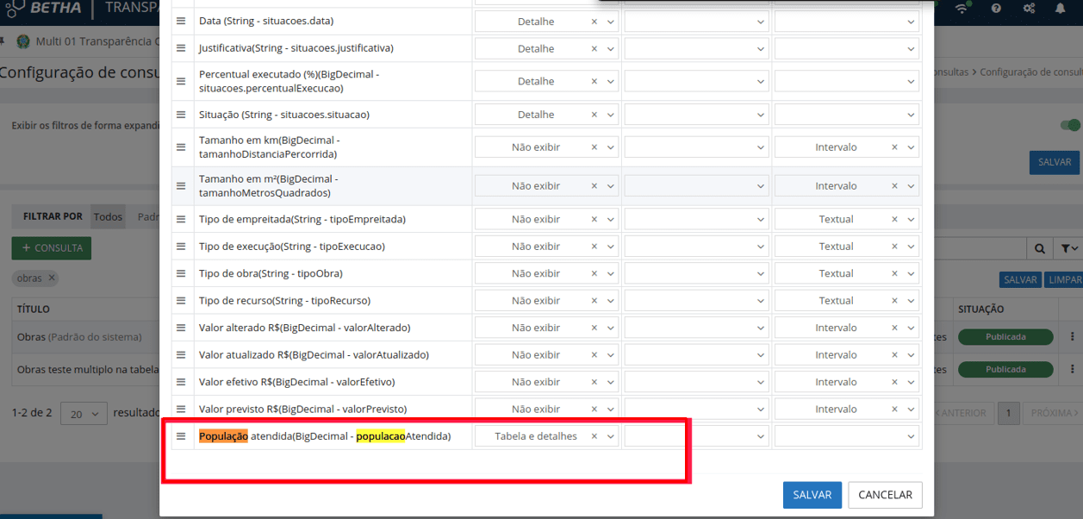Expand filter type dropdown for Tamanho em km
Screen dimensions: 1083x519
911,147
